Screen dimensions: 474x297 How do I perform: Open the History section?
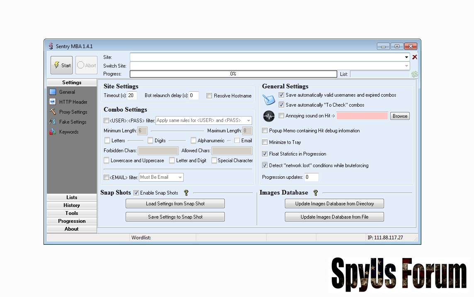coord(72,205)
